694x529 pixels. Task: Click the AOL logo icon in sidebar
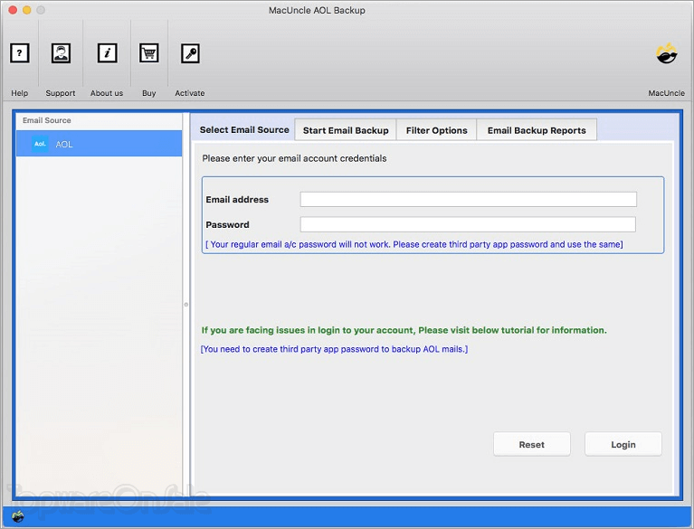point(41,144)
